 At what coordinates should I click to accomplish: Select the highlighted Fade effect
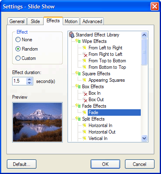click(x=114, y=112)
